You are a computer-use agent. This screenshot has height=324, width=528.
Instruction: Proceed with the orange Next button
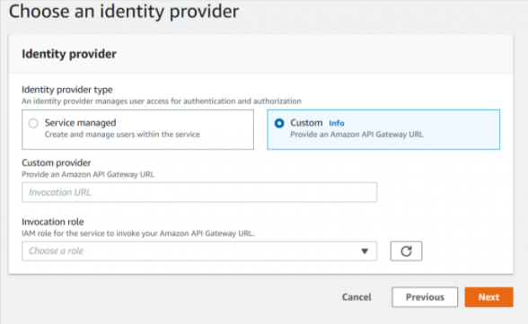tap(488, 297)
